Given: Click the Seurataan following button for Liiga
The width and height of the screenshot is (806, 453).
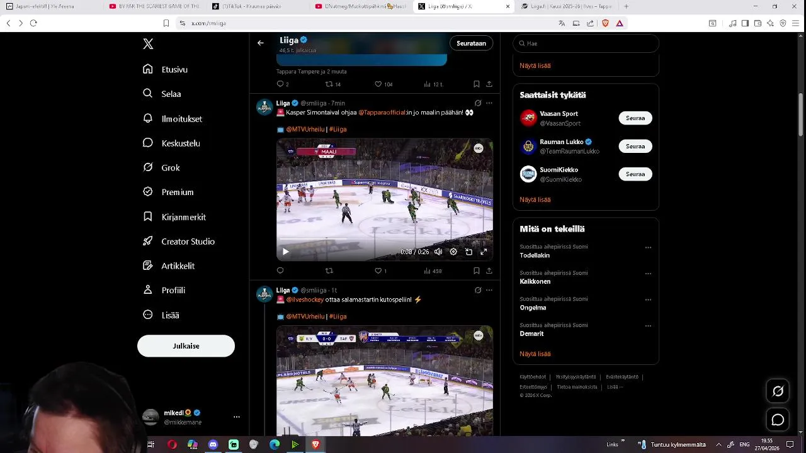Looking at the screenshot, I should [x=471, y=43].
